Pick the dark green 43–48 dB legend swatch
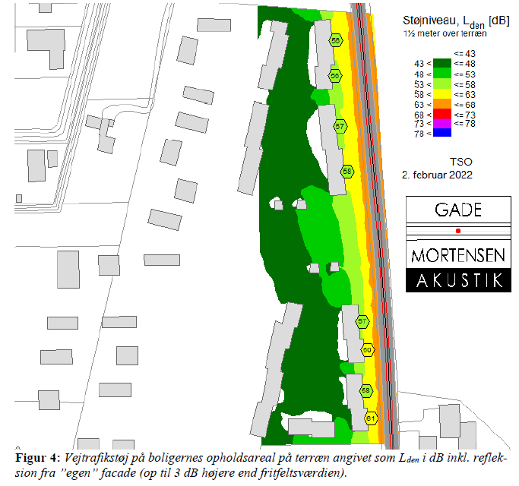Viewport: 519px width, 486px height. 442,63
